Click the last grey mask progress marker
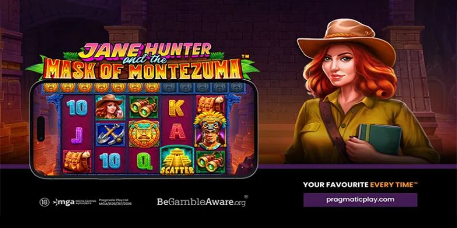Screen dimensions: 457x228 click(x=236, y=87)
